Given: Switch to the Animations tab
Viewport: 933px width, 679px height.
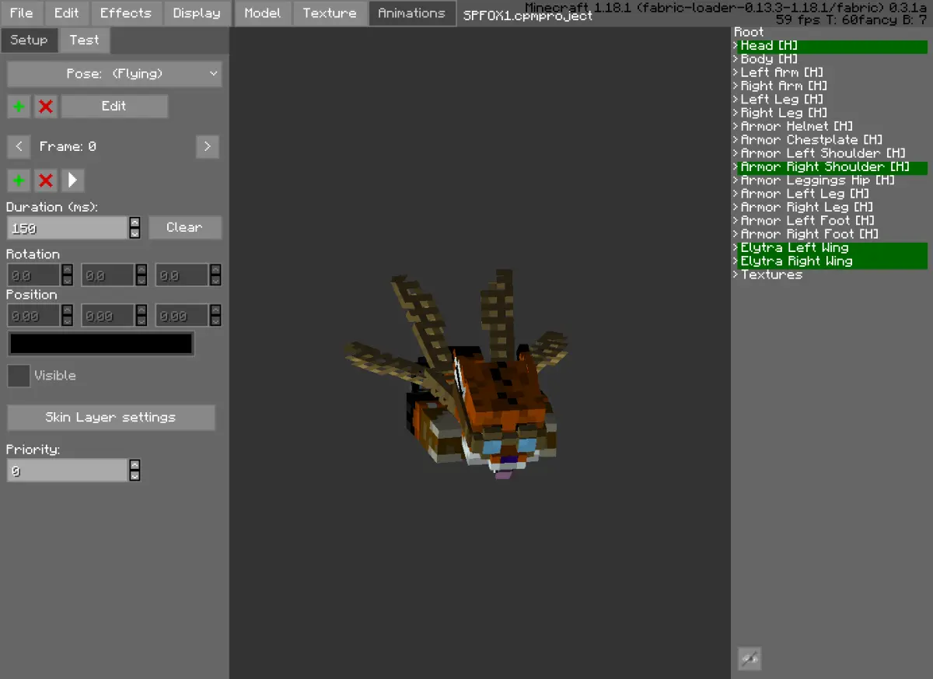Looking at the screenshot, I should click(x=412, y=13).
